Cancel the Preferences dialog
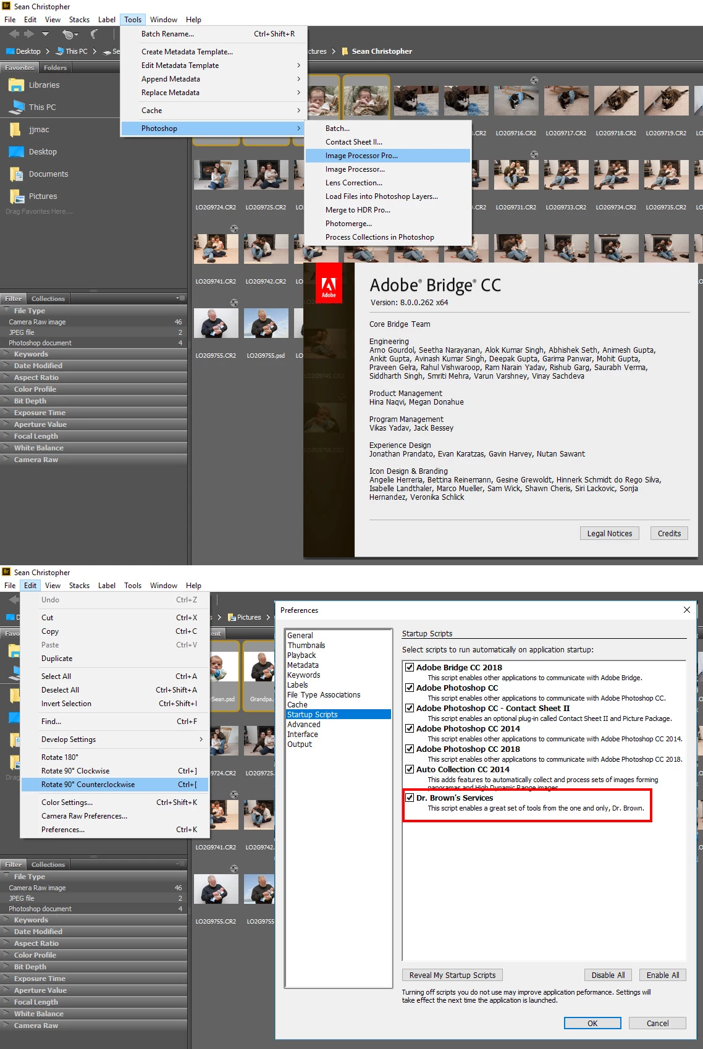The height and width of the screenshot is (1049, 703). pyautogui.click(x=657, y=1023)
